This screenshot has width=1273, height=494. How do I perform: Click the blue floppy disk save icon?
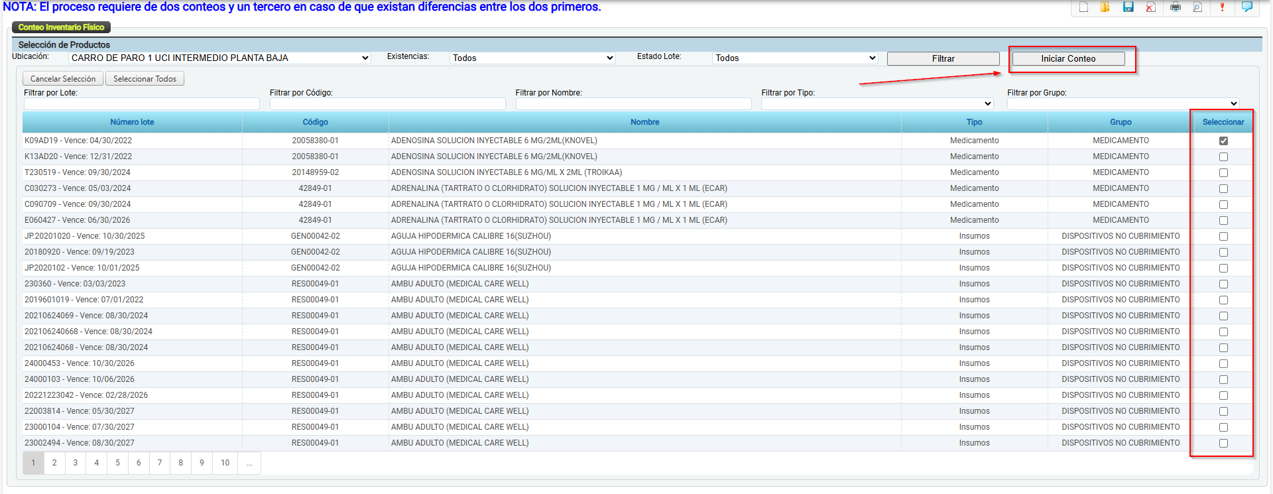pos(1128,7)
